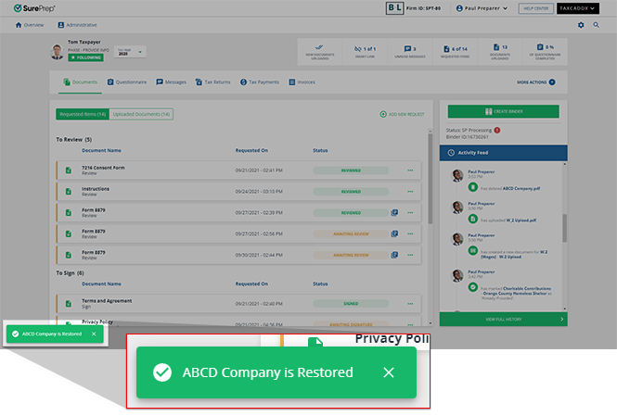Click the Unread Messages stat icon
Image resolution: width=617 pixels, height=416 pixels.
(x=409, y=49)
